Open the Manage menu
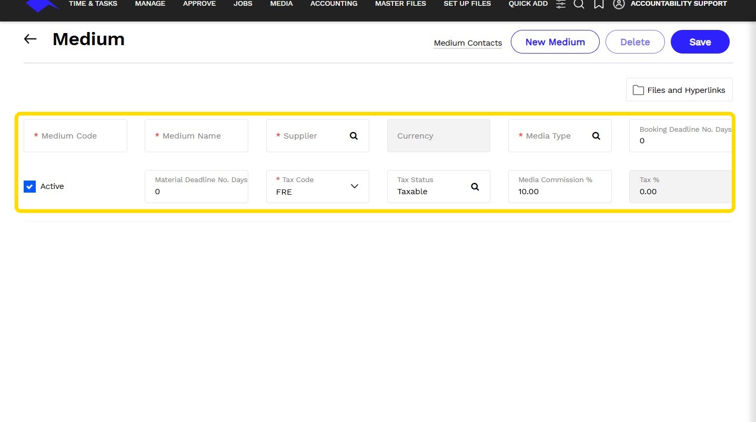 [x=150, y=4]
